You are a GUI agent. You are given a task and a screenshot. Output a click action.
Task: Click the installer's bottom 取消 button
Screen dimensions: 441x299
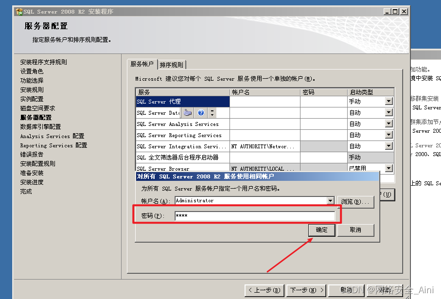[347, 290]
